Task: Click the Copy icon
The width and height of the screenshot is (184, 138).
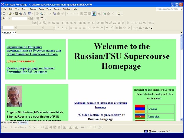Action: (54, 14)
